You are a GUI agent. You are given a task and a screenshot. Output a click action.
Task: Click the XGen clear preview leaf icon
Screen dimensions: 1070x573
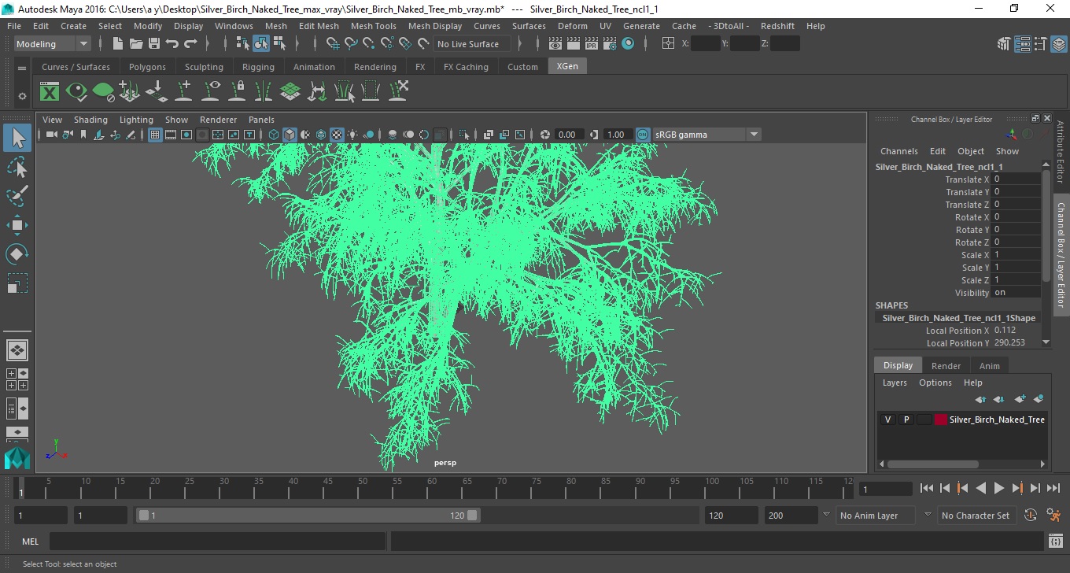(103, 91)
